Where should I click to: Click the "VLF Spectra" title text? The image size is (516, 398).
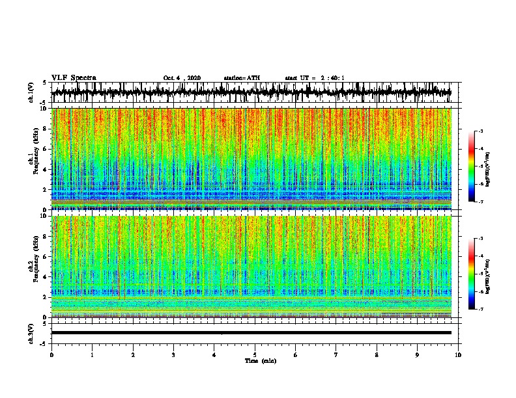coord(74,78)
